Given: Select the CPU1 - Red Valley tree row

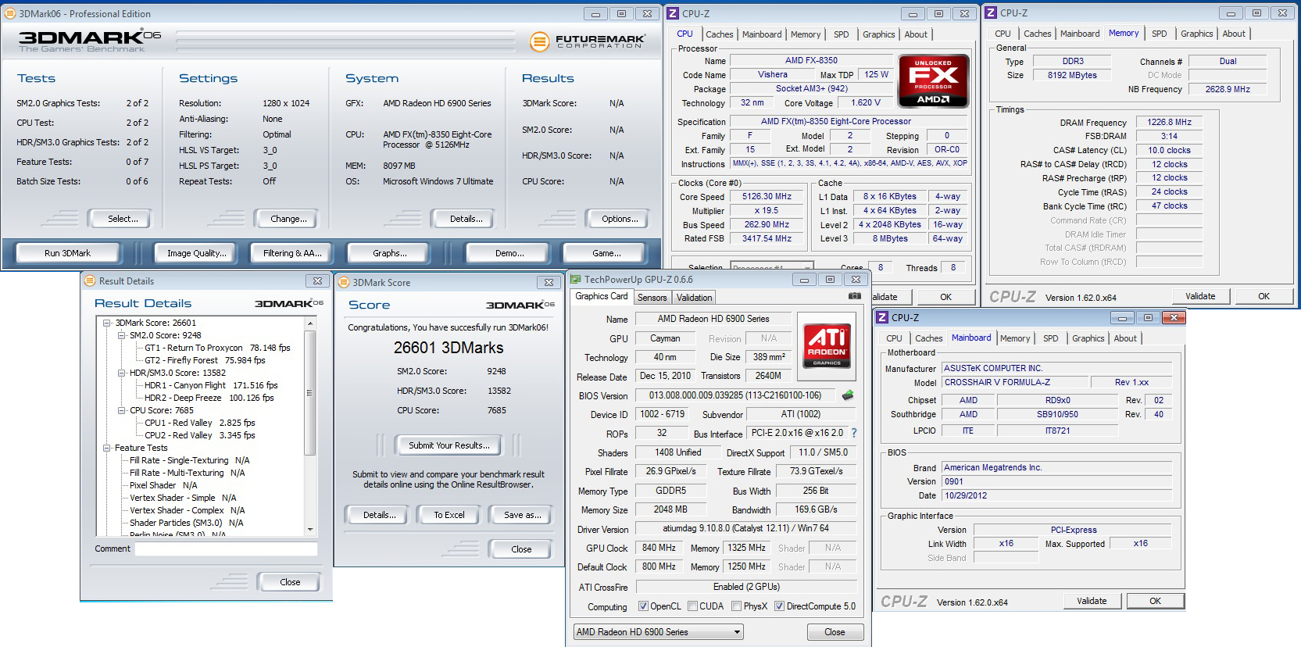Looking at the screenshot, I should [x=200, y=423].
